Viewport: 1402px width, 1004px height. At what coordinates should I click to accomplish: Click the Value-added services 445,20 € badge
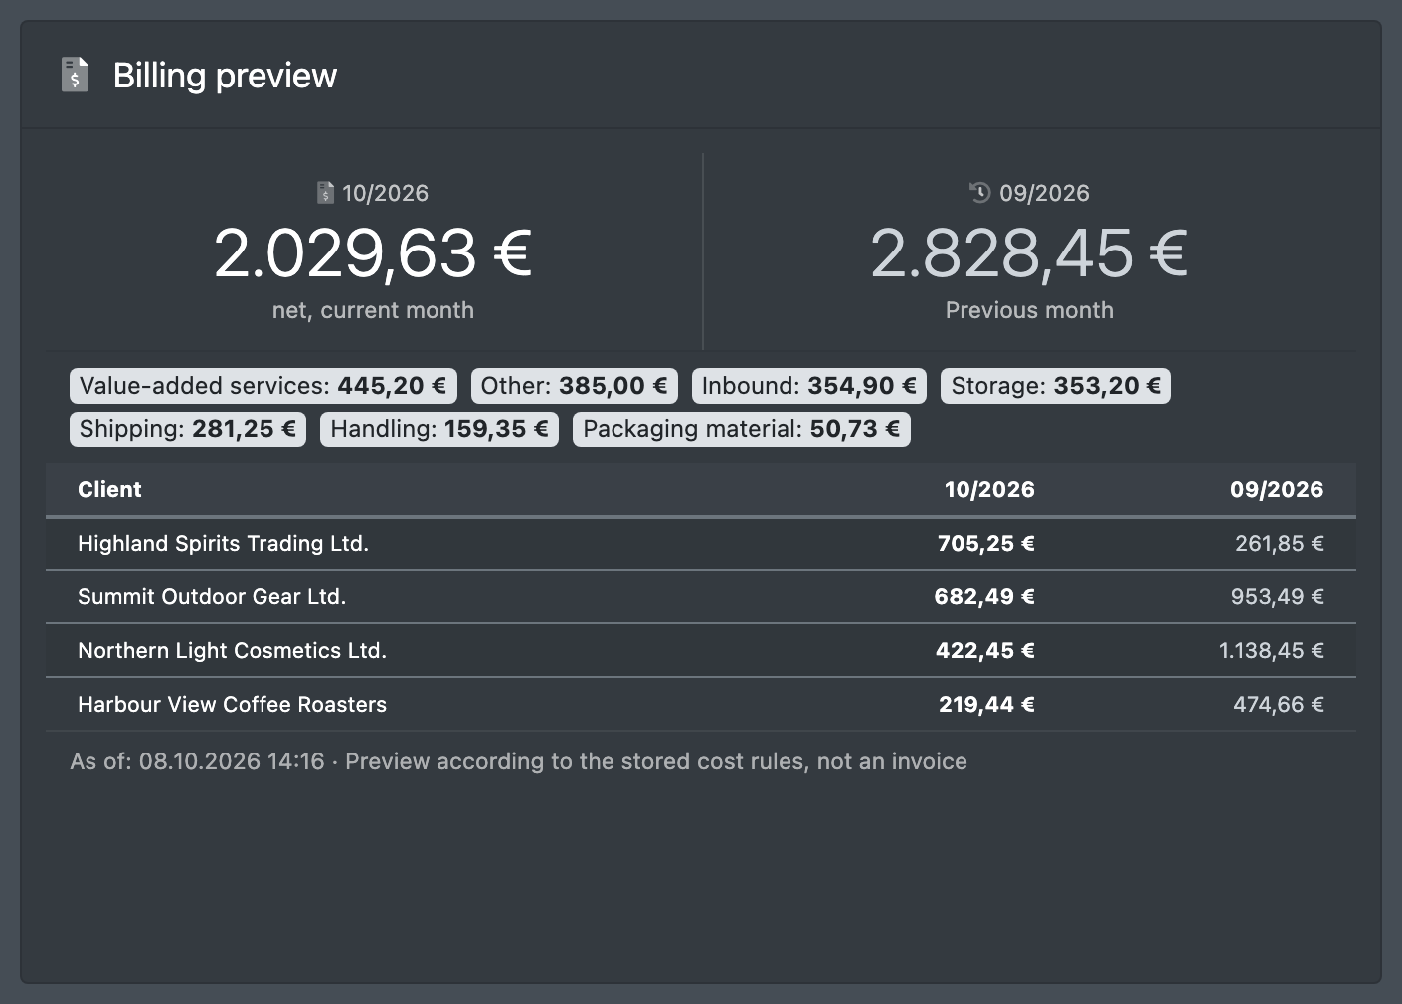tap(263, 386)
